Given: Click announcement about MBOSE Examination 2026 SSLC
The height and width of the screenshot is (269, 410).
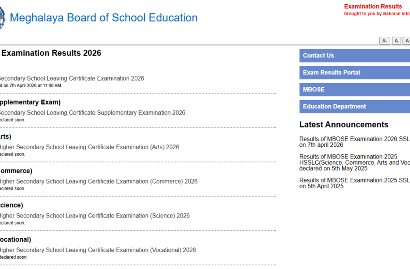Looking at the screenshot, I should tap(354, 142).
